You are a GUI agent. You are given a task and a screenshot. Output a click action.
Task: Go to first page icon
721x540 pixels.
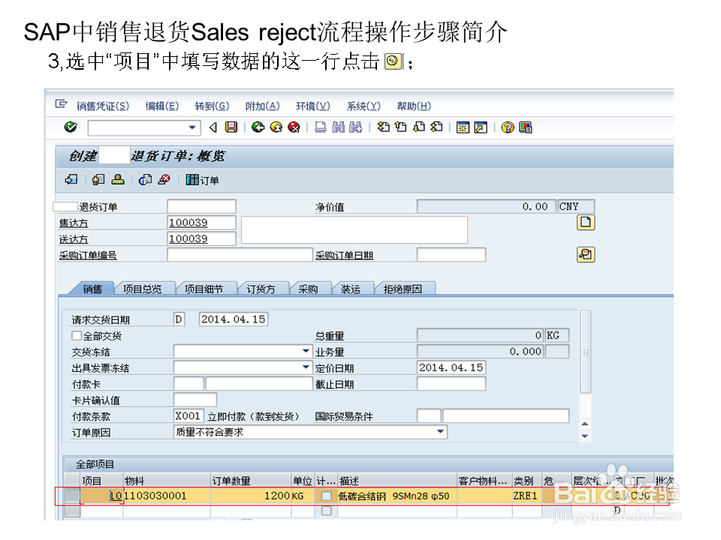(x=383, y=127)
